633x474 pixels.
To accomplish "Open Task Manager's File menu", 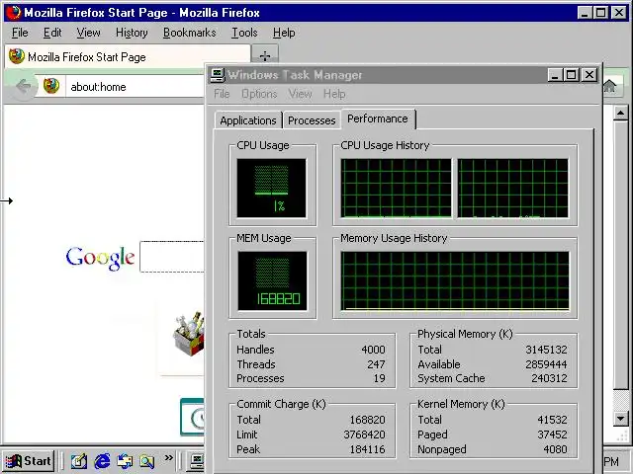I will point(222,94).
